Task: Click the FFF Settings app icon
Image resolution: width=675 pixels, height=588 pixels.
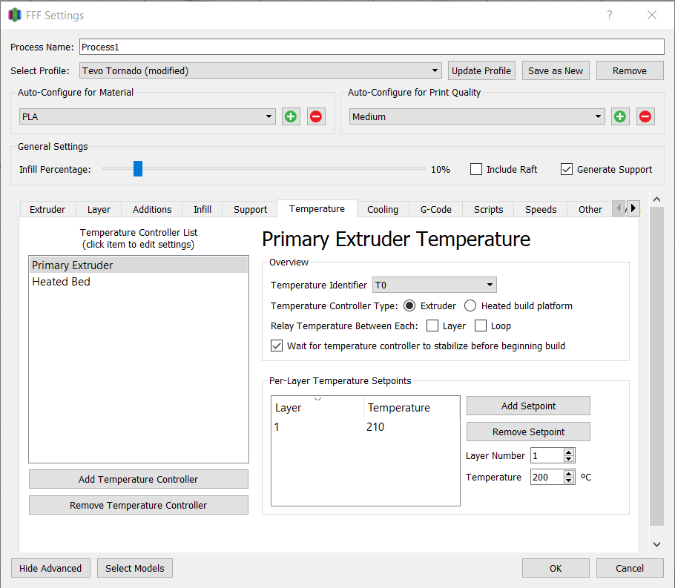Action: [x=15, y=15]
